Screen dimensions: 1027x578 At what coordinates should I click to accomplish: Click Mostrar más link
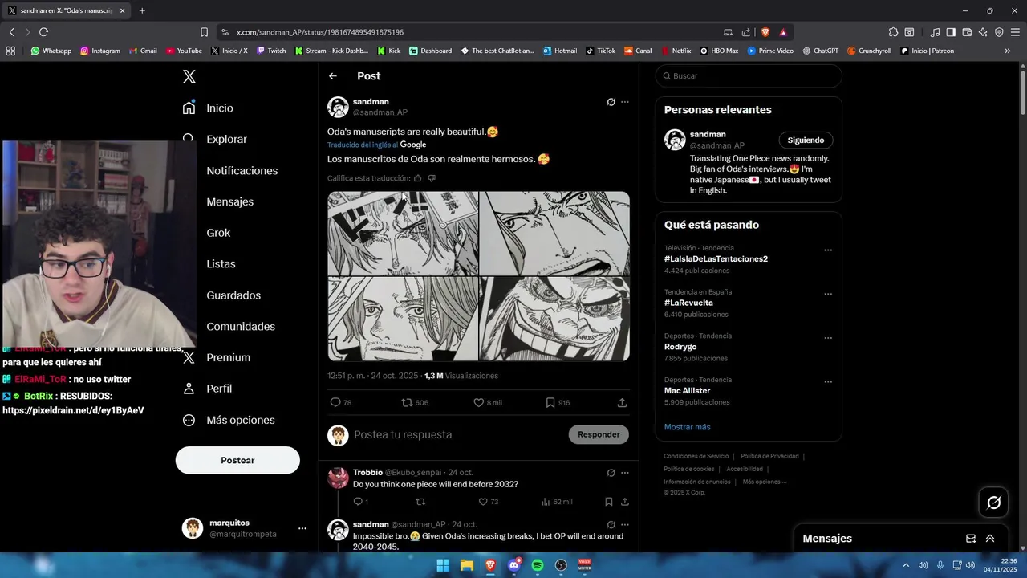pos(687,427)
